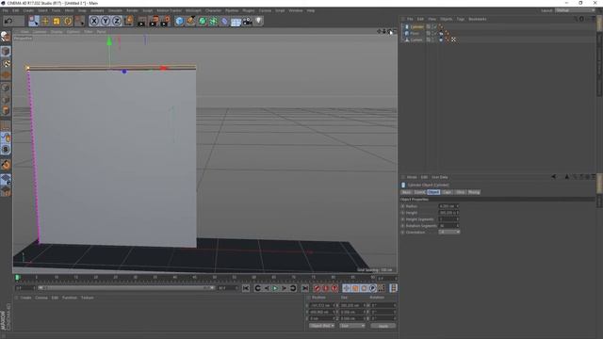Select Model mode cube icon
Image resolution: width=603 pixels, height=339 pixels.
[6, 51]
